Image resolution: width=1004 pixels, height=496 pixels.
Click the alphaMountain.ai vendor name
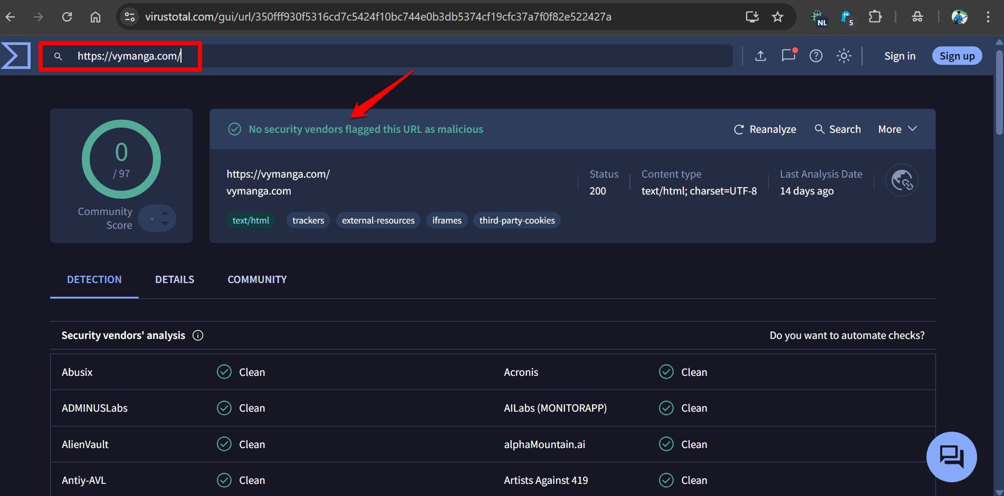click(544, 444)
